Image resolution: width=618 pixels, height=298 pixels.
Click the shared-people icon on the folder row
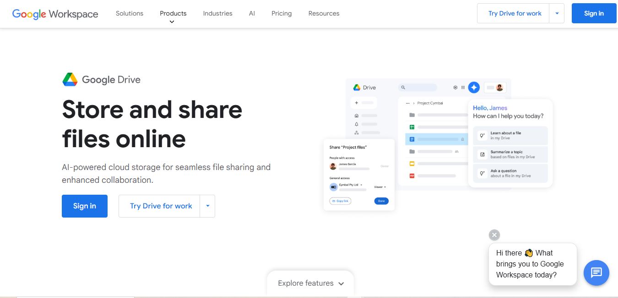(456, 151)
